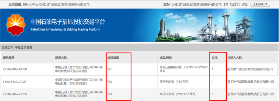Click the 退出 logout link
This screenshot has height=101, width=279.
pyautogui.click(x=245, y=4)
